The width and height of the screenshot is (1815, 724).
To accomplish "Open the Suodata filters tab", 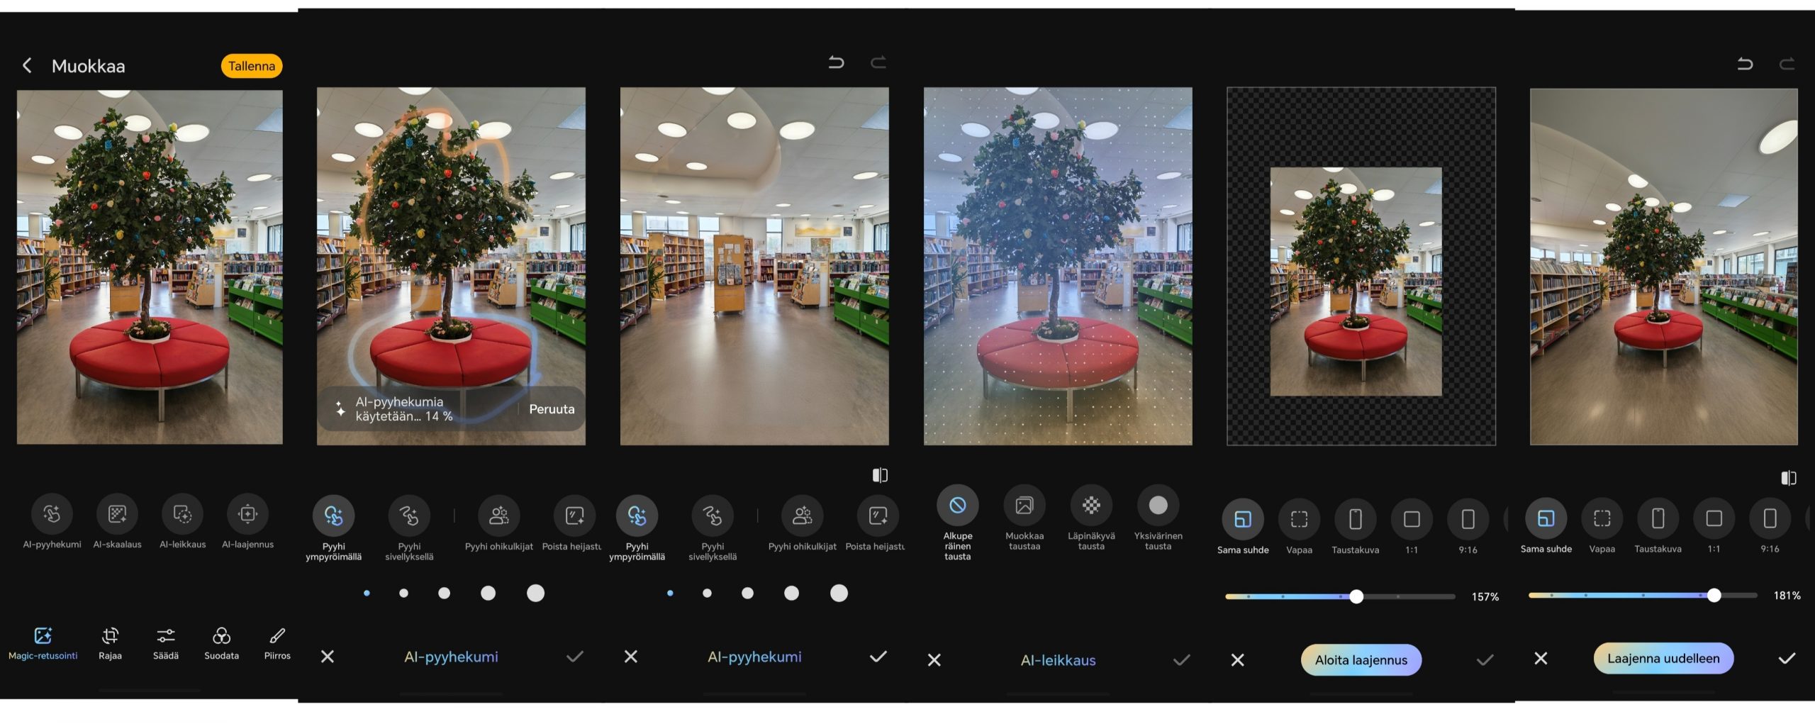I will pyautogui.click(x=221, y=642).
